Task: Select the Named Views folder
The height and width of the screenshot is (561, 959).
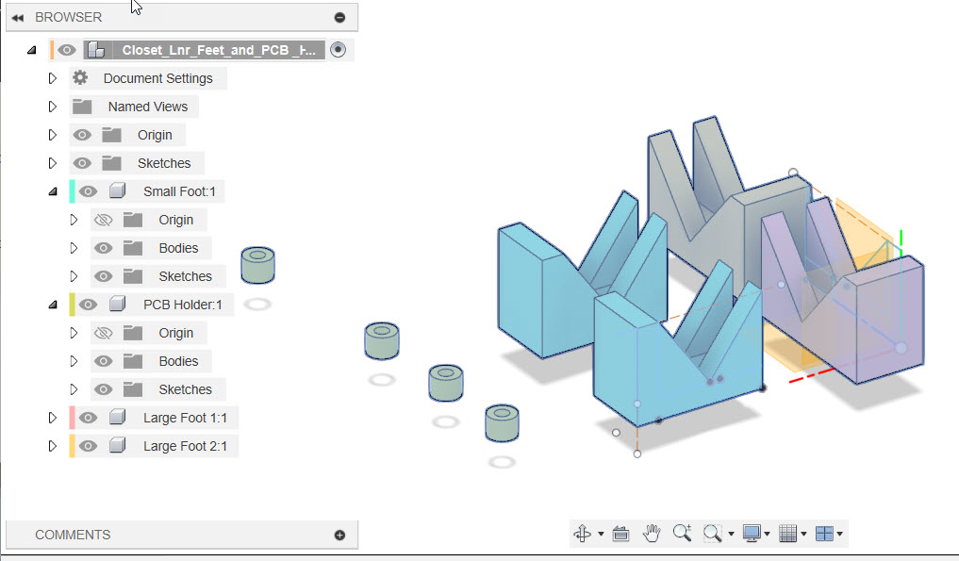Action: 148,106
